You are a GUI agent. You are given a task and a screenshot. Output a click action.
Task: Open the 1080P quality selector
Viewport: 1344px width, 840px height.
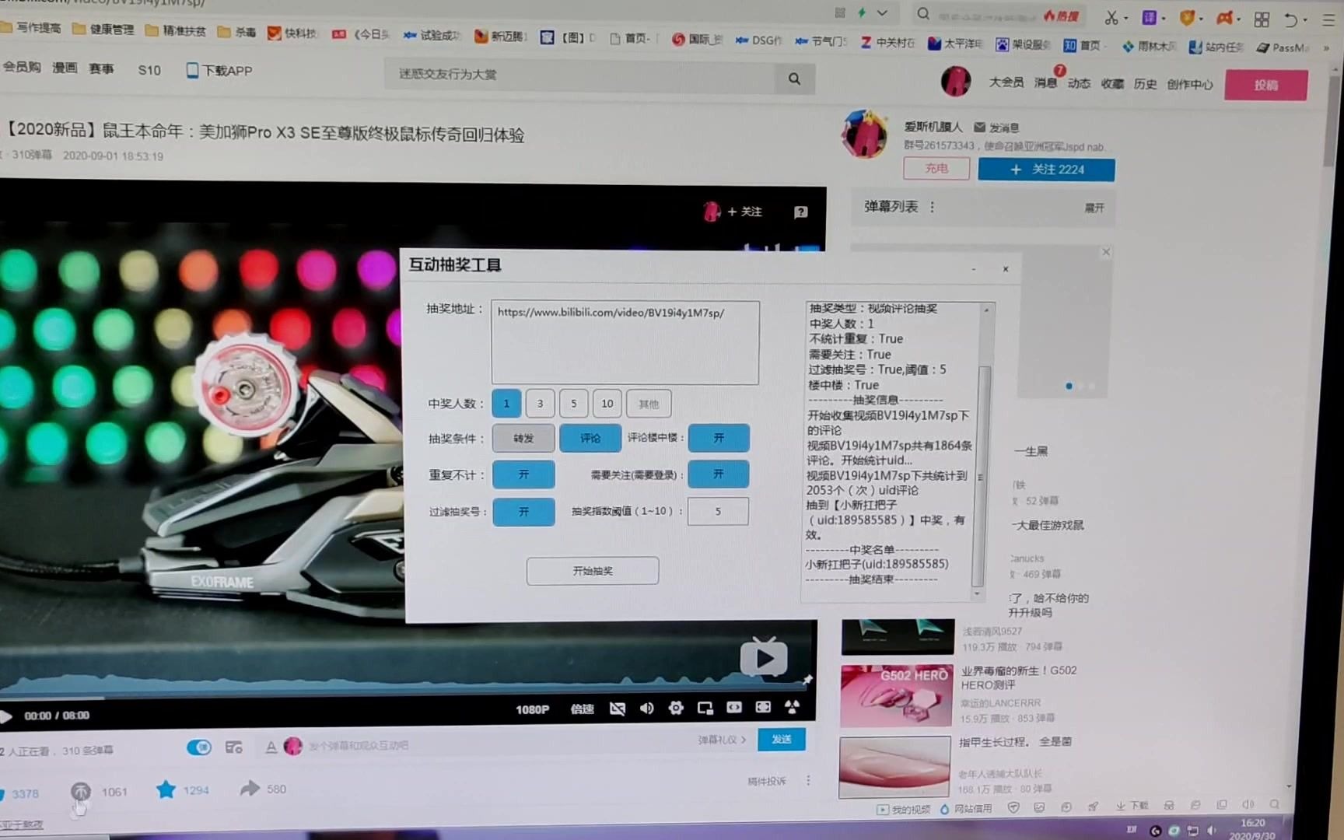pos(532,709)
